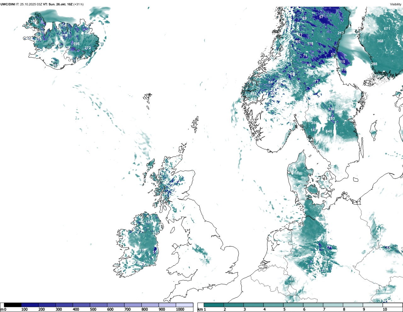The width and height of the screenshot is (403, 312).
Task: Click the 183 value in Sweden
Action: pyautogui.click(x=332, y=119)
